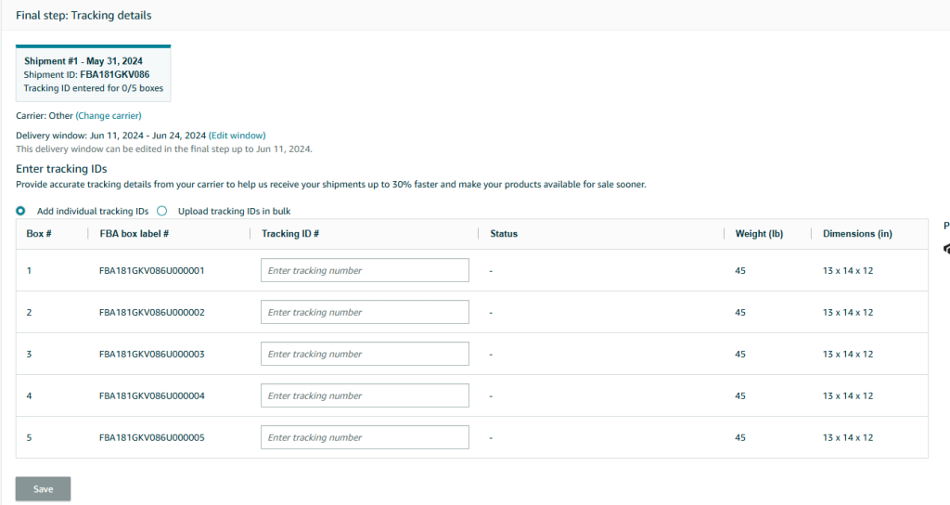Open the Edit window link for delivery dates

[x=237, y=136]
